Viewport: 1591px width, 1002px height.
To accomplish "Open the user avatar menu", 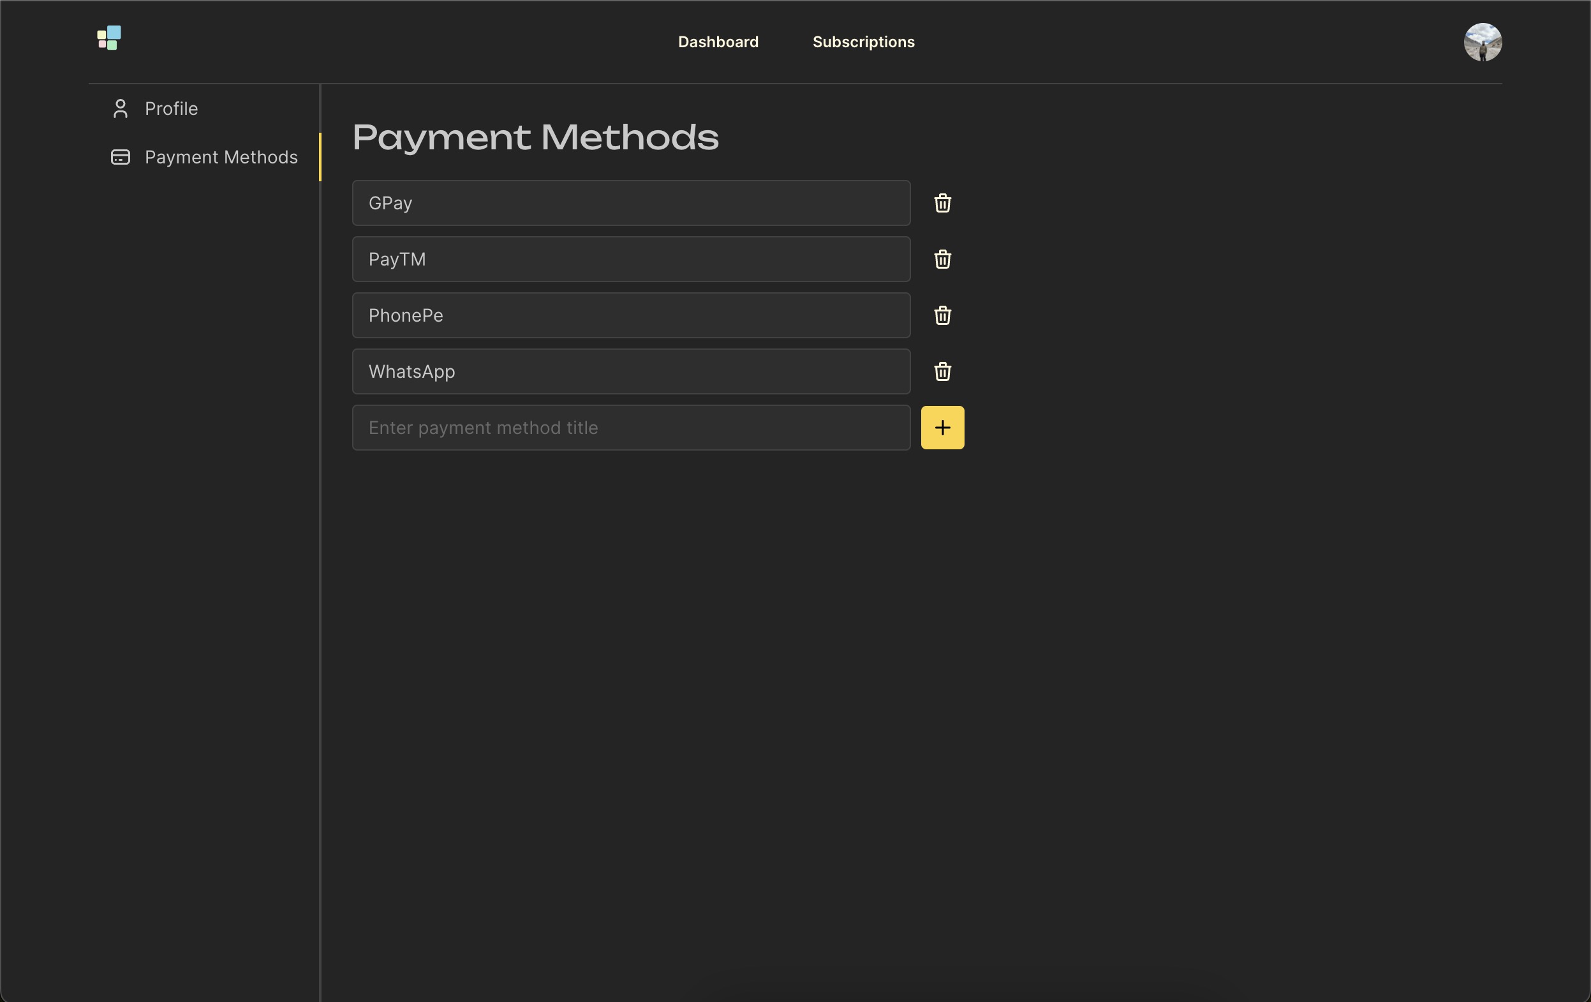I will point(1483,41).
